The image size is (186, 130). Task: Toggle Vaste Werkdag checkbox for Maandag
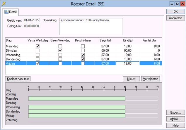coord(37,46)
